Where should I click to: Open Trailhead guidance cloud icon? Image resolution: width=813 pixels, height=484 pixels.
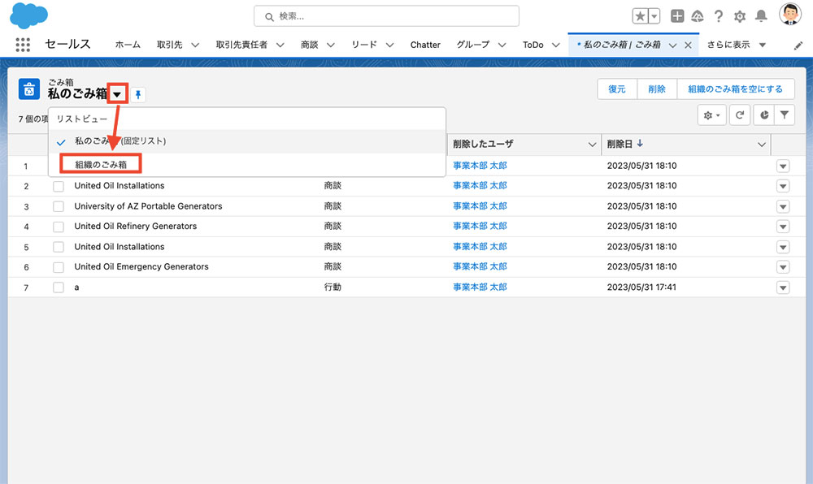point(698,16)
